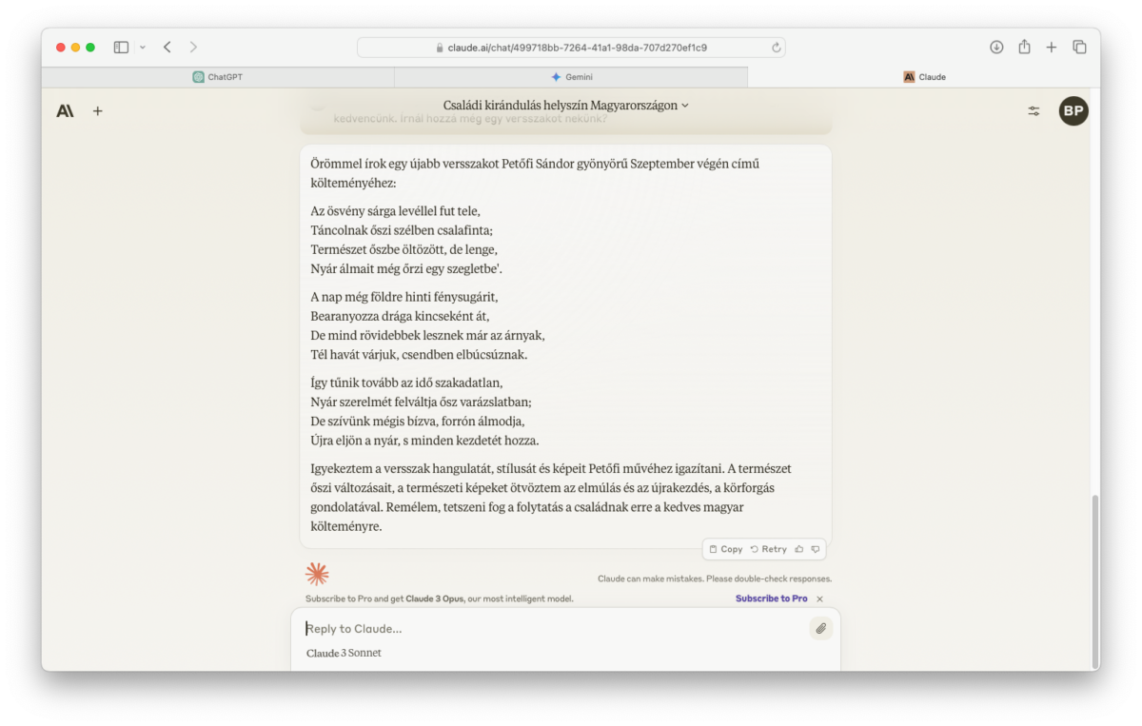Copy the response with Copy button
This screenshot has height=726, width=1142.
(x=726, y=549)
